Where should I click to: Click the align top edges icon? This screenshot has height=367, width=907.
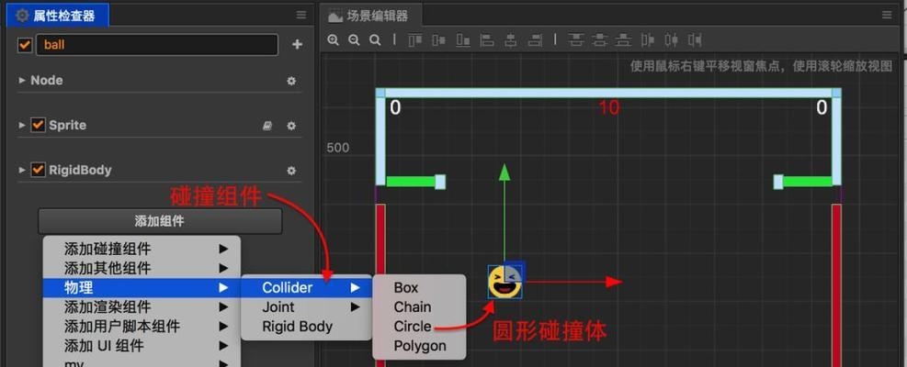pyautogui.click(x=415, y=40)
